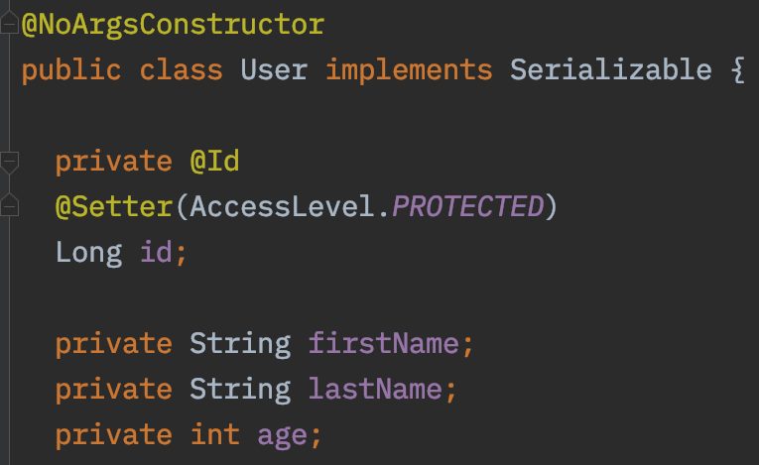Collapse the fold marker beside @NoArgsConstructor
Viewport: 759px width, 465px height.
point(9,25)
